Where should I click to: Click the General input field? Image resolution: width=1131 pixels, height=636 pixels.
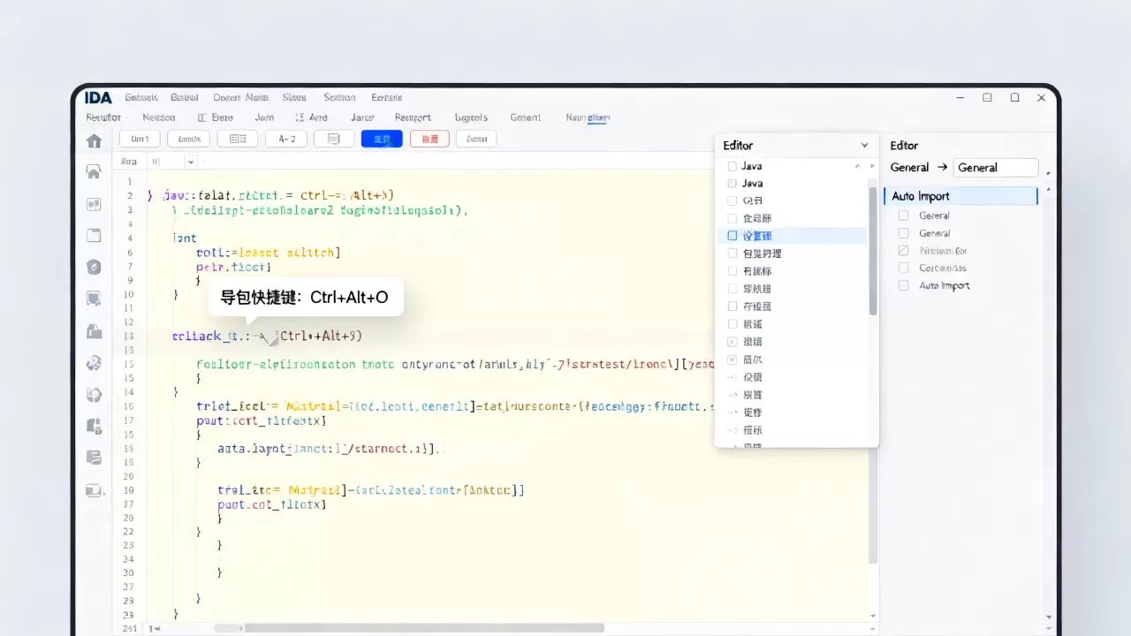996,167
